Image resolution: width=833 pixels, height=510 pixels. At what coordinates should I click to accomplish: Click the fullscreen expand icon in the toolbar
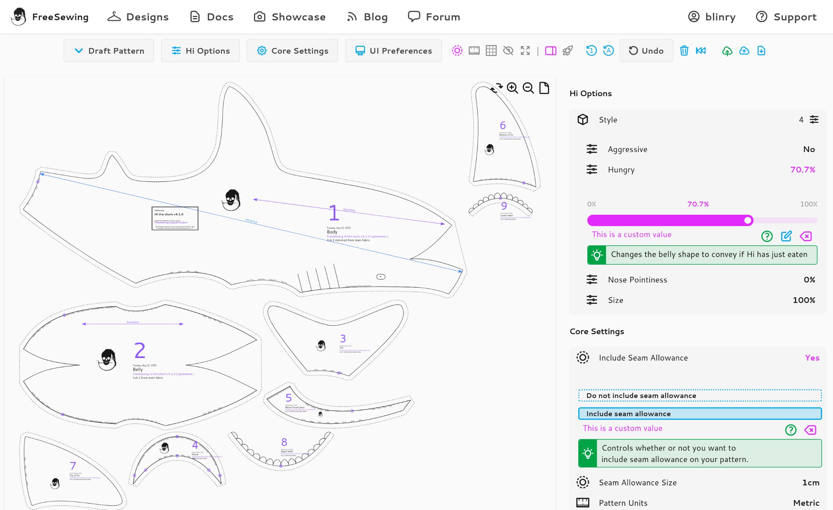(x=525, y=50)
